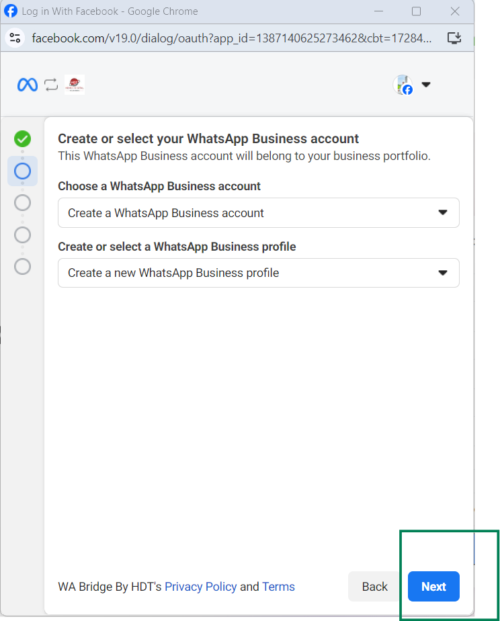Select the facebook.com URL in address bar
This screenshot has width=500, height=621.
coord(232,38)
